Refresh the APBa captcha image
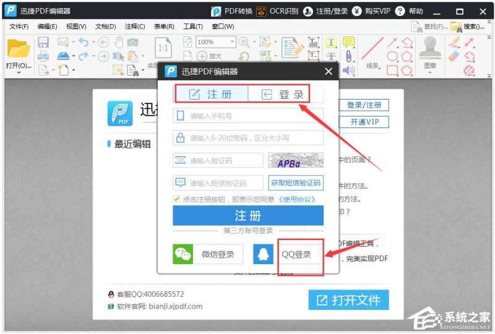 (x=296, y=160)
